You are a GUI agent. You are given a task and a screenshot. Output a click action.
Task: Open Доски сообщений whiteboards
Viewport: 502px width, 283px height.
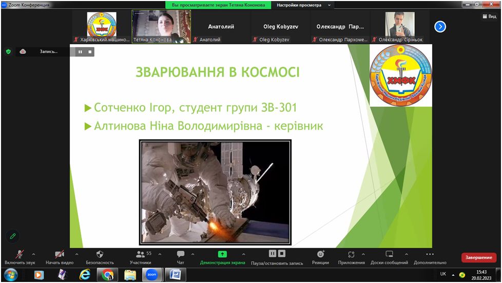pyautogui.click(x=389, y=257)
